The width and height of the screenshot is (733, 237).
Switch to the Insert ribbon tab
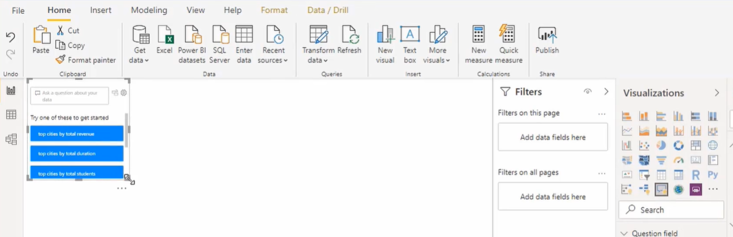click(101, 10)
